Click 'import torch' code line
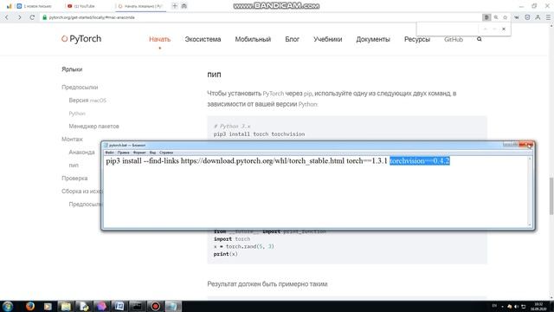 [x=231, y=239]
